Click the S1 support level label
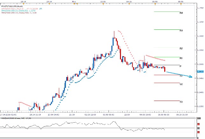Screen dimensions: 205x139 click(181, 76)
